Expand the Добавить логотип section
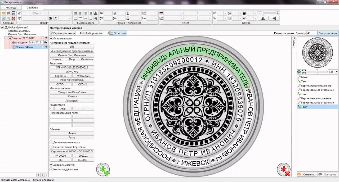 tap(51, 165)
